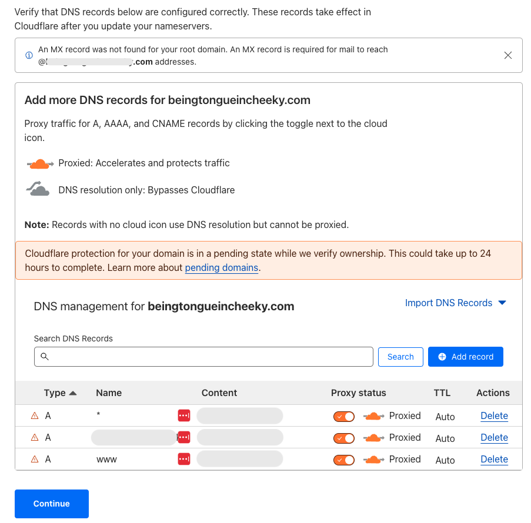Click the Search button
This screenshot has height=523, width=531.
(x=400, y=357)
